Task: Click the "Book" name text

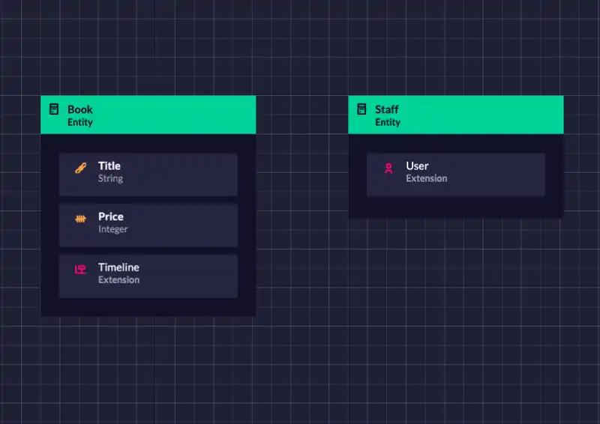Action: [80, 109]
